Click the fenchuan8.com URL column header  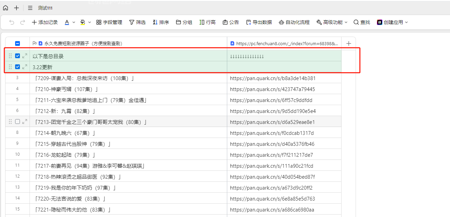[x=284, y=43]
